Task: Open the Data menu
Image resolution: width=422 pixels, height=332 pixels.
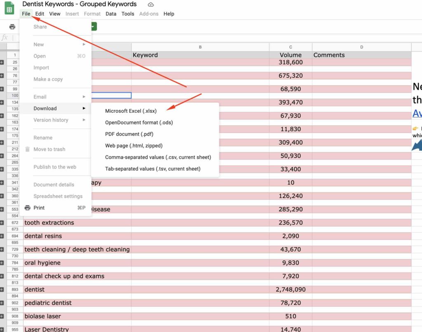Action: click(x=111, y=14)
